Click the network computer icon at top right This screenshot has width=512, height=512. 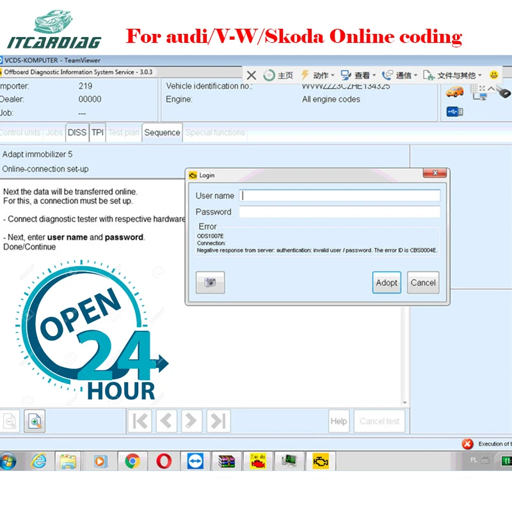coord(479,96)
